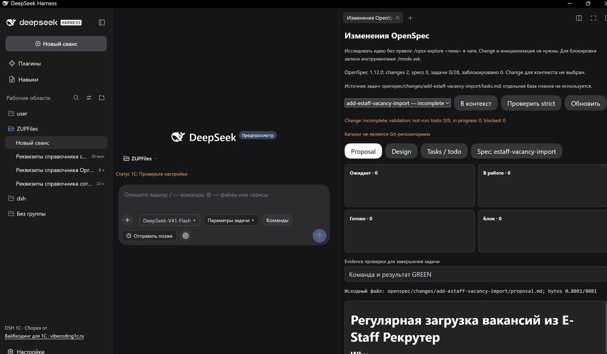Open Вайбкодинг для 1С vibecoding1c.ru link
Image resolution: width=607 pixels, height=354 pixels.
tap(44, 336)
